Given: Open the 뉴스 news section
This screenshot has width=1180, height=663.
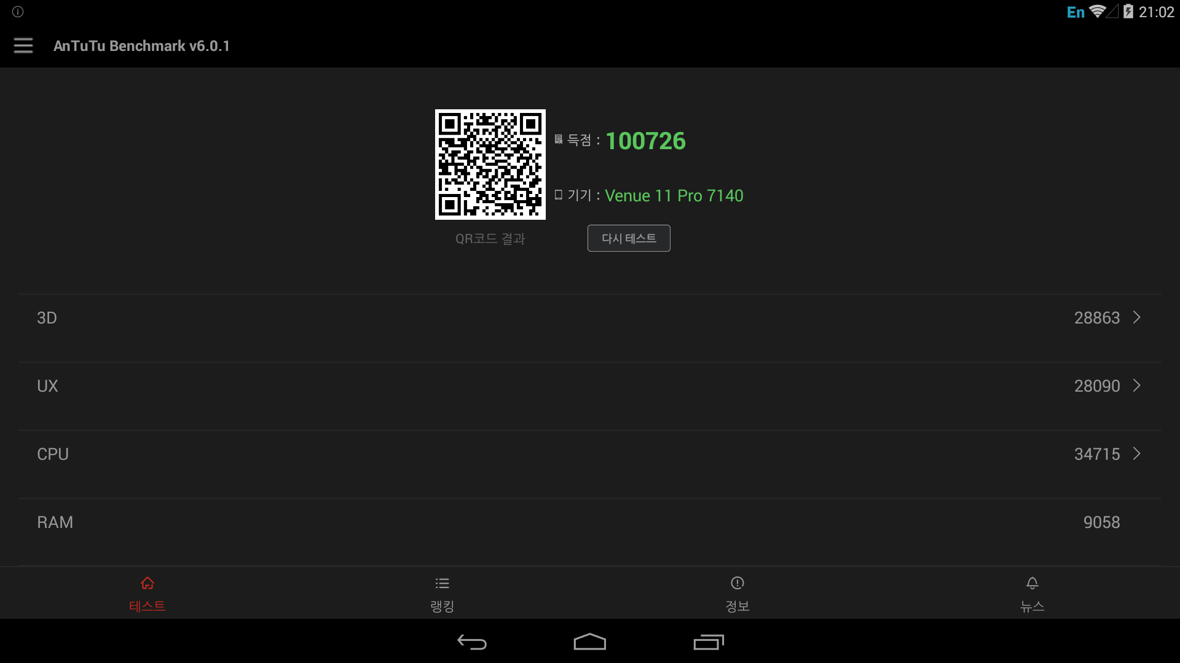Looking at the screenshot, I should pos(1032,594).
